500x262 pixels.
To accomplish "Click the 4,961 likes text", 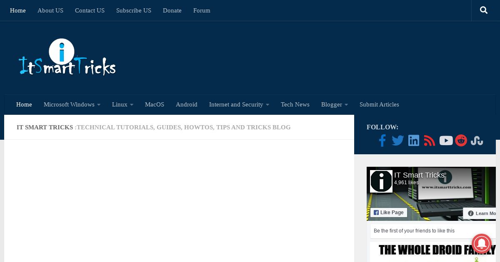I will pyautogui.click(x=406, y=183).
